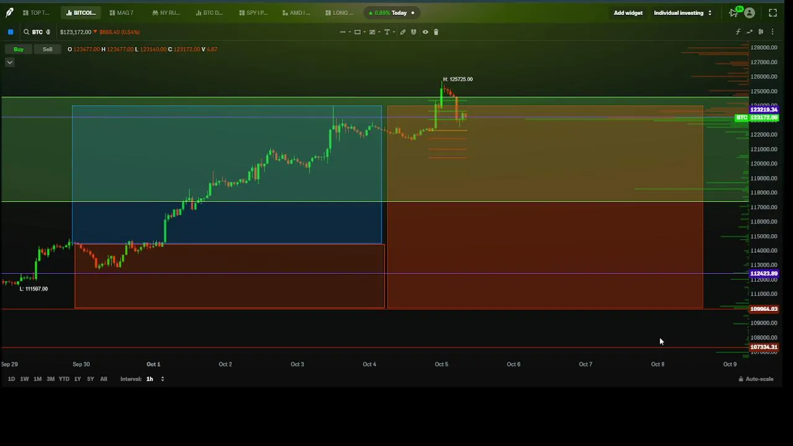793x446 pixels.
Task: Click the 123219.34 green price label
Action: click(x=763, y=110)
